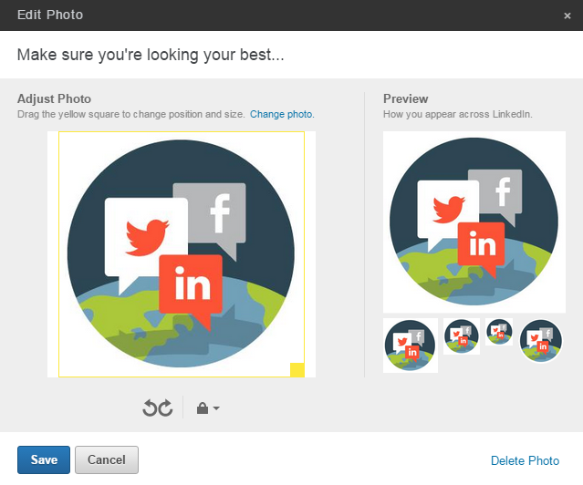Image resolution: width=583 pixels, height=485 pixels.
Task: Click the "Edit Photo" dialog title
Action: click(50, 15)
